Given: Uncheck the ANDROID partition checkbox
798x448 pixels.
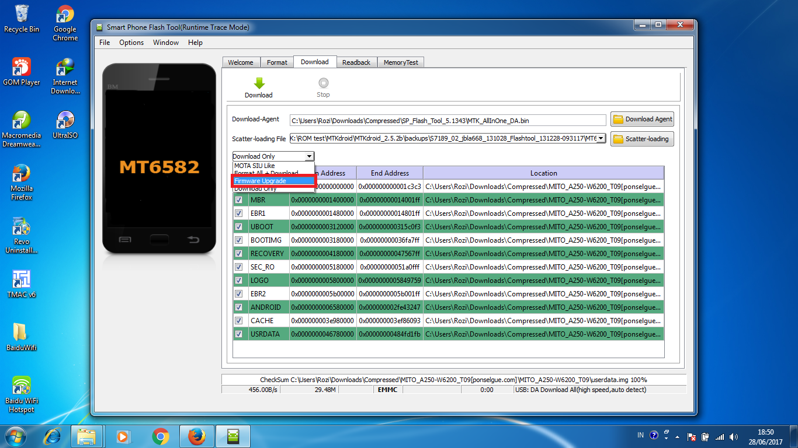Looking at the screenshot, I should click(x=239, y=307).
